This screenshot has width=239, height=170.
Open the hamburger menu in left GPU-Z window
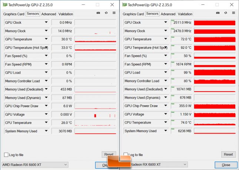tap(114, 13)
